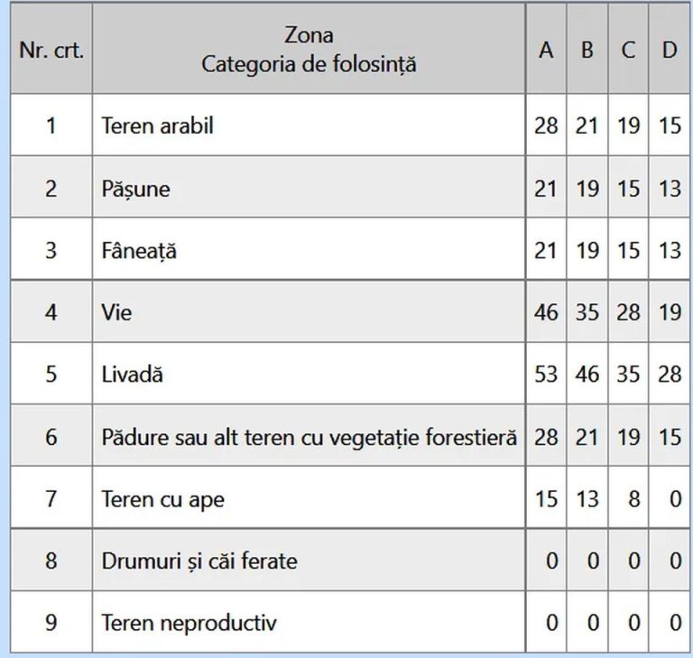
Task: Click zone D value 28 for Livadă
Action: 670,374
